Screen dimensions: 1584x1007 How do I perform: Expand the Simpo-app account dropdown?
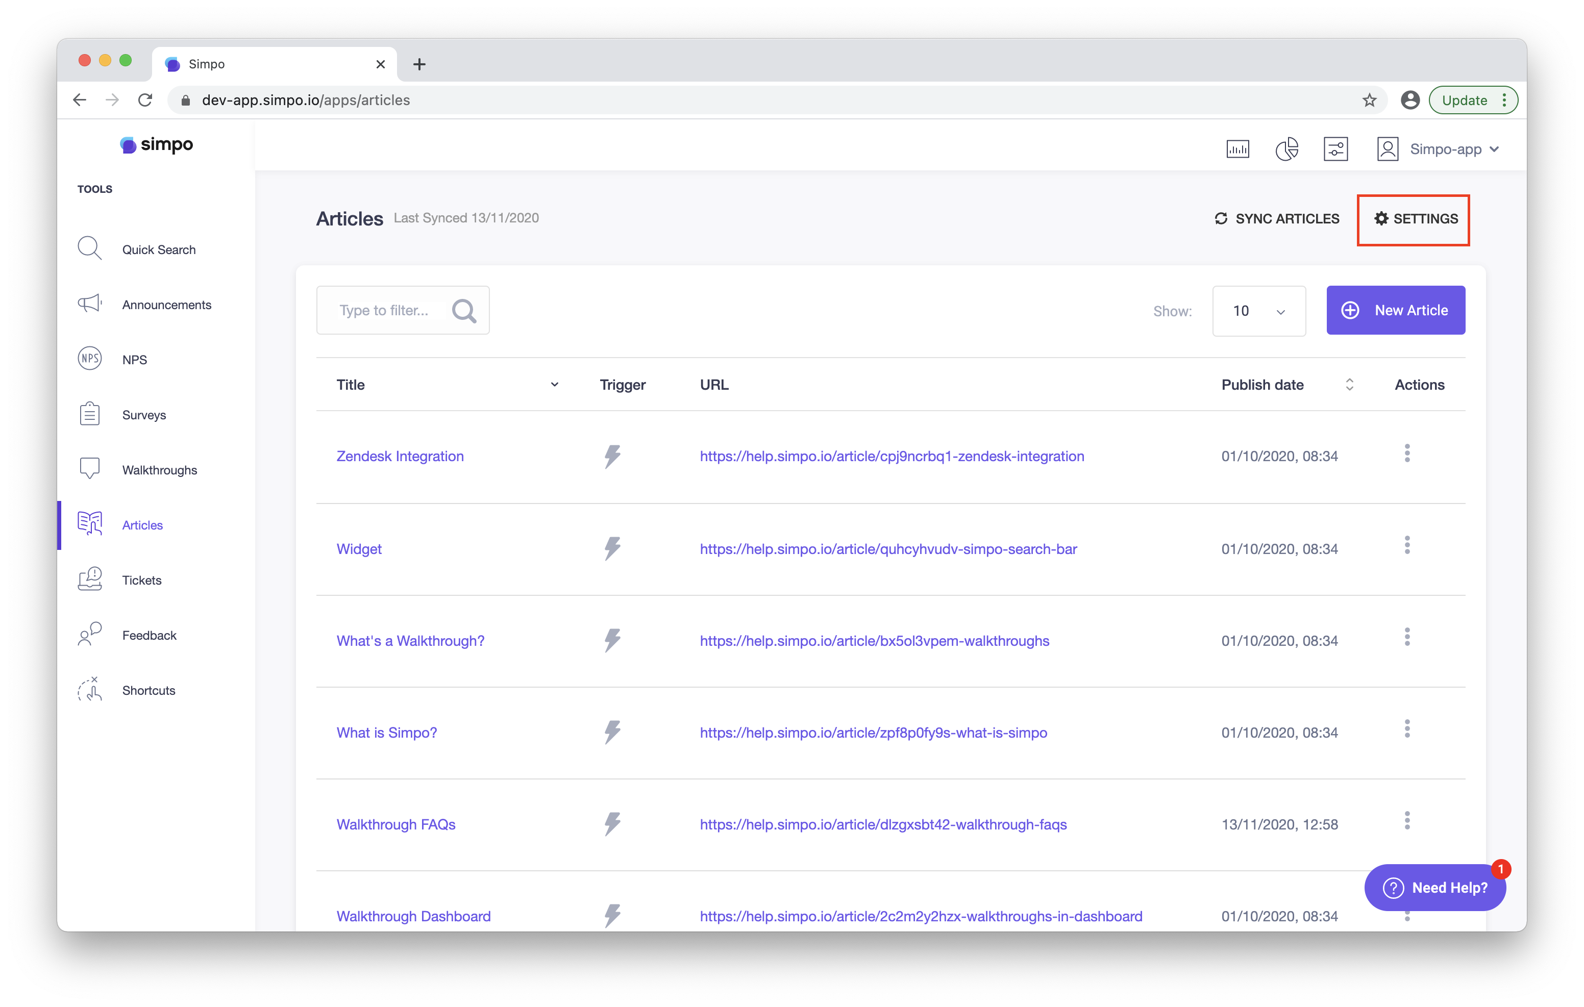1495,149
